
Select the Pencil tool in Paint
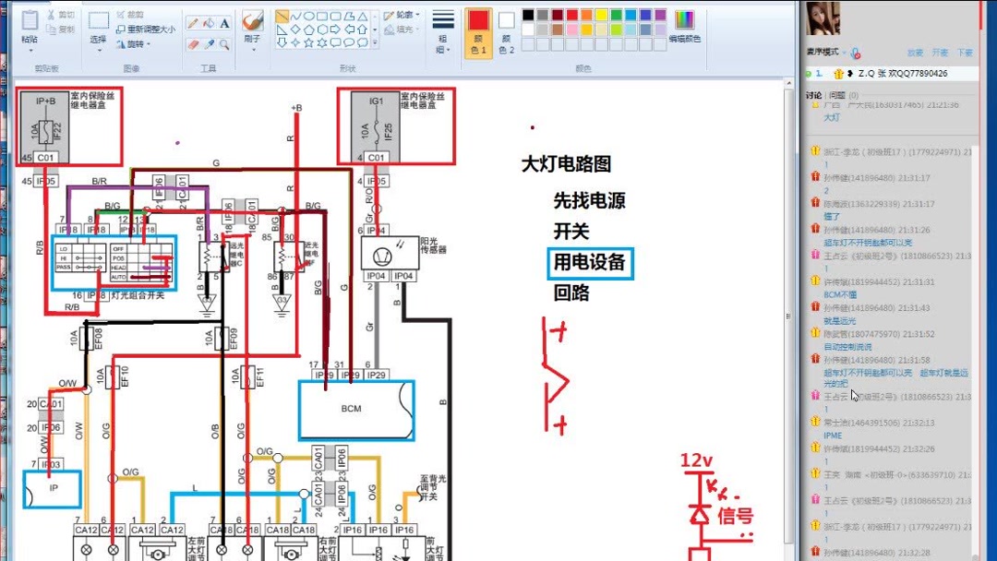pyautogui.click(x=194, y=23)
